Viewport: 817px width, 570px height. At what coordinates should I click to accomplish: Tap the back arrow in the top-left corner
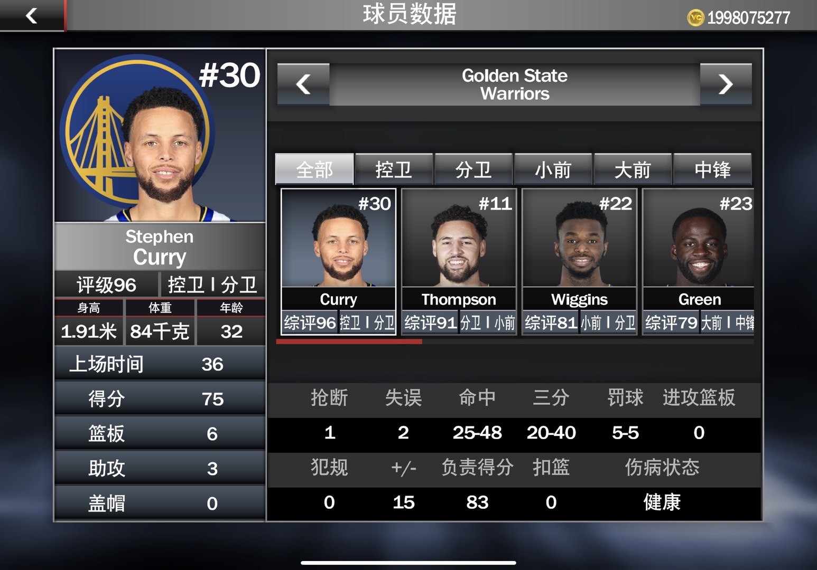click(x=32, y=15)
